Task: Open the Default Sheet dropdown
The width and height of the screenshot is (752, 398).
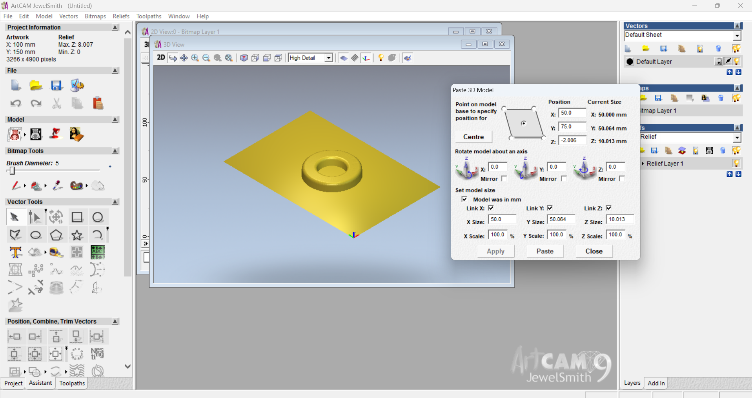Action: (737, 36)
